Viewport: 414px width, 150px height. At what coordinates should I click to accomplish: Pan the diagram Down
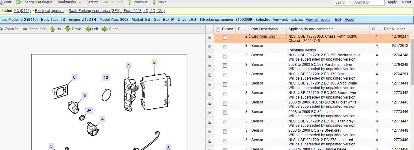73,29
